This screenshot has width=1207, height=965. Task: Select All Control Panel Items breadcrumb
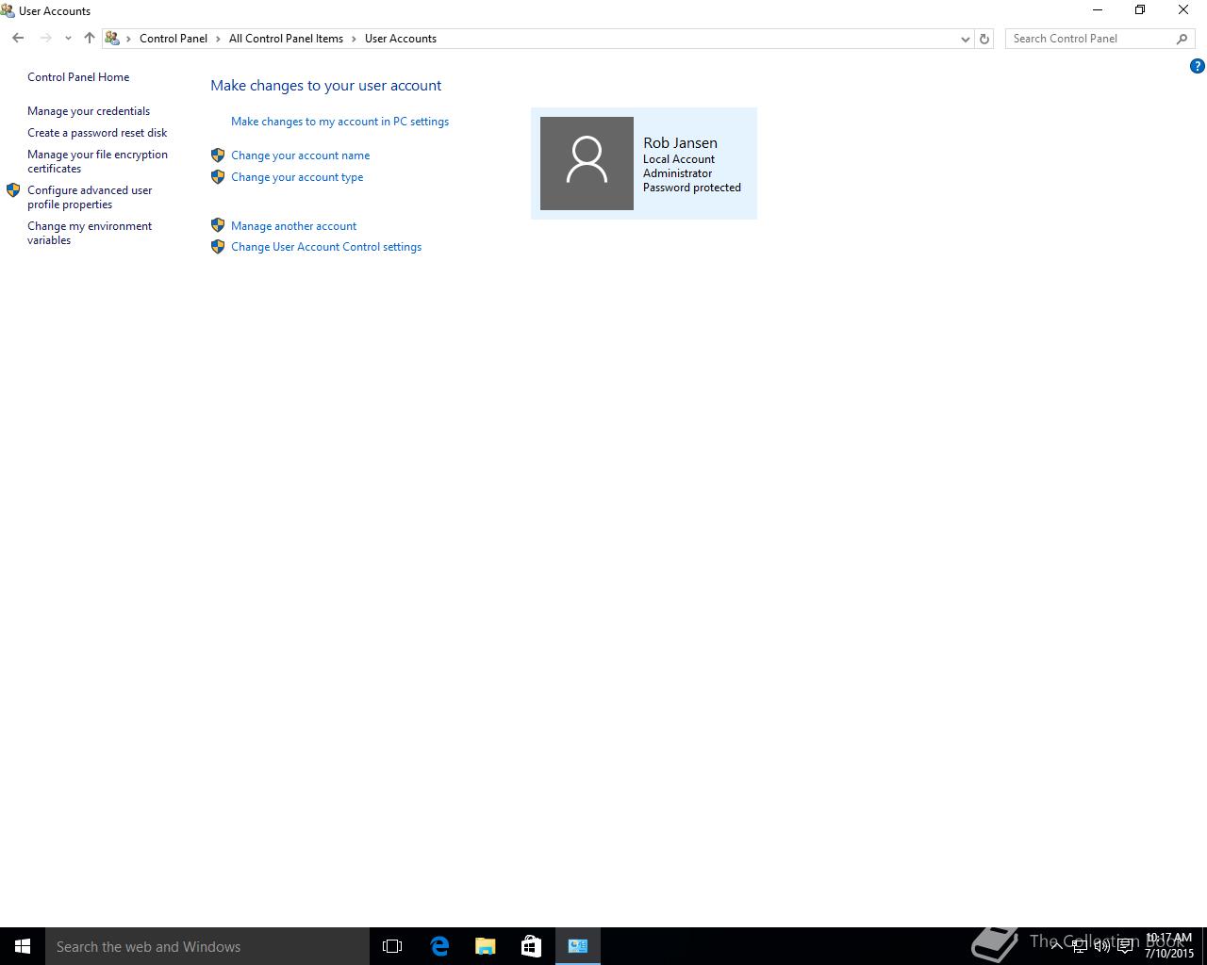[x=286, y=39]
